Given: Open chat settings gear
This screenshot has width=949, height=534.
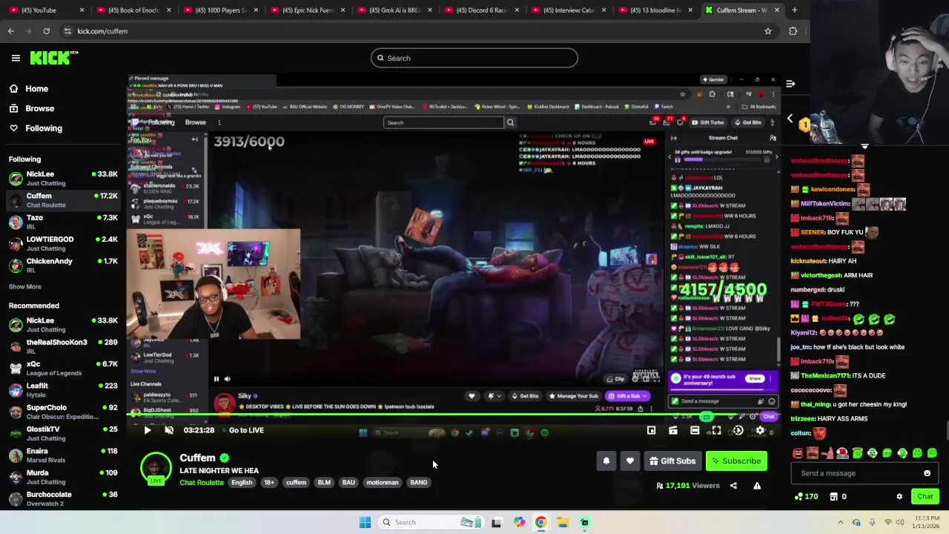Looking at the screenshot, I should pyautogui.click(x=899, y=497).
